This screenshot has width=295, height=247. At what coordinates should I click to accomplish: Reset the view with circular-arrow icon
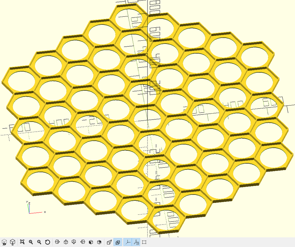[x=48, y=242]
